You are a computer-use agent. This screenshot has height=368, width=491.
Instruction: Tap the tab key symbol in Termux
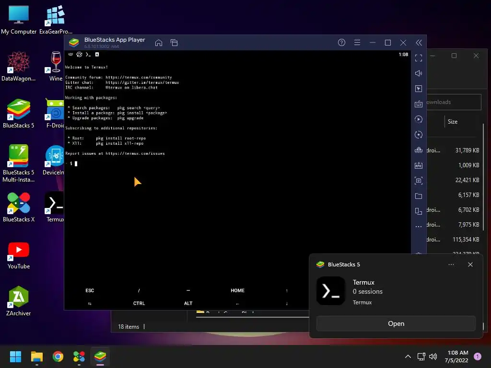(x=90, y=303)
